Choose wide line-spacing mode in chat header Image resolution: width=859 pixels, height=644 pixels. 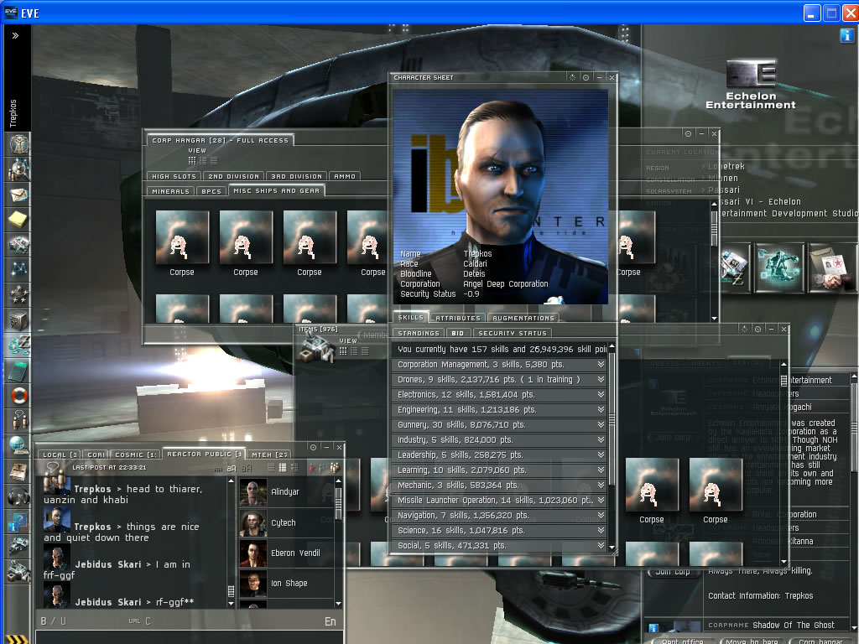pos(294,468)
